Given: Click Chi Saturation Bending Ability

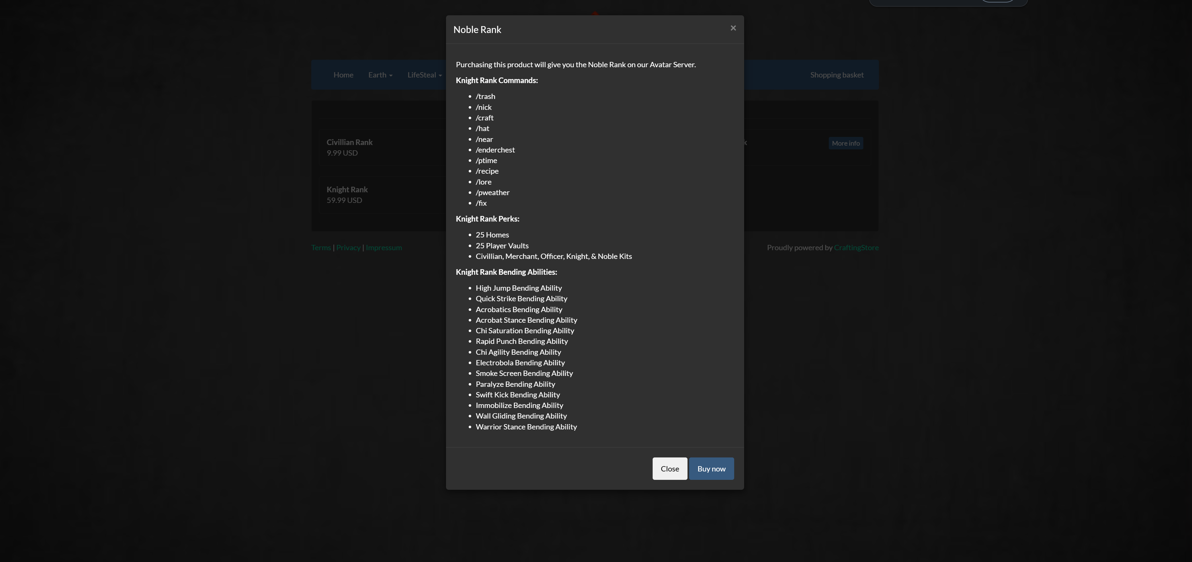Looking at the screenshot, I should [x=525, y=331].
